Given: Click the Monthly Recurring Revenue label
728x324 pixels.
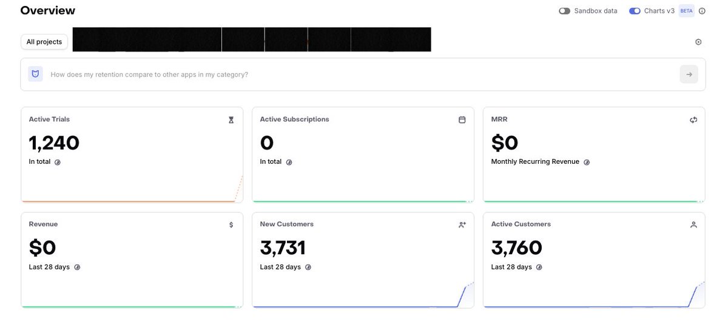Looking at the screenshot, I should point(535,162).
